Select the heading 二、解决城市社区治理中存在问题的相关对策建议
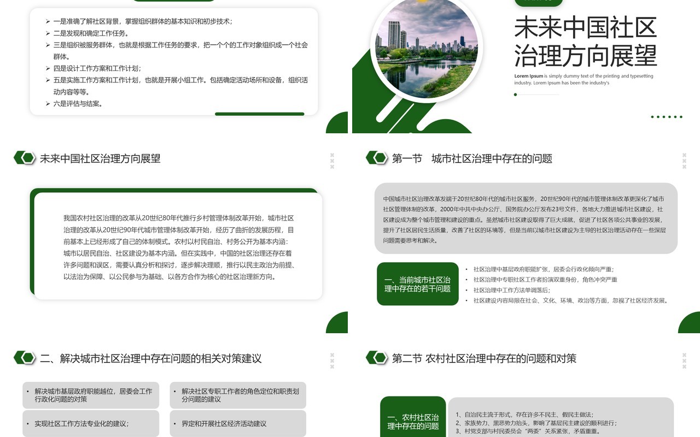Screen dimensions: 700x437 pos(150,358)
